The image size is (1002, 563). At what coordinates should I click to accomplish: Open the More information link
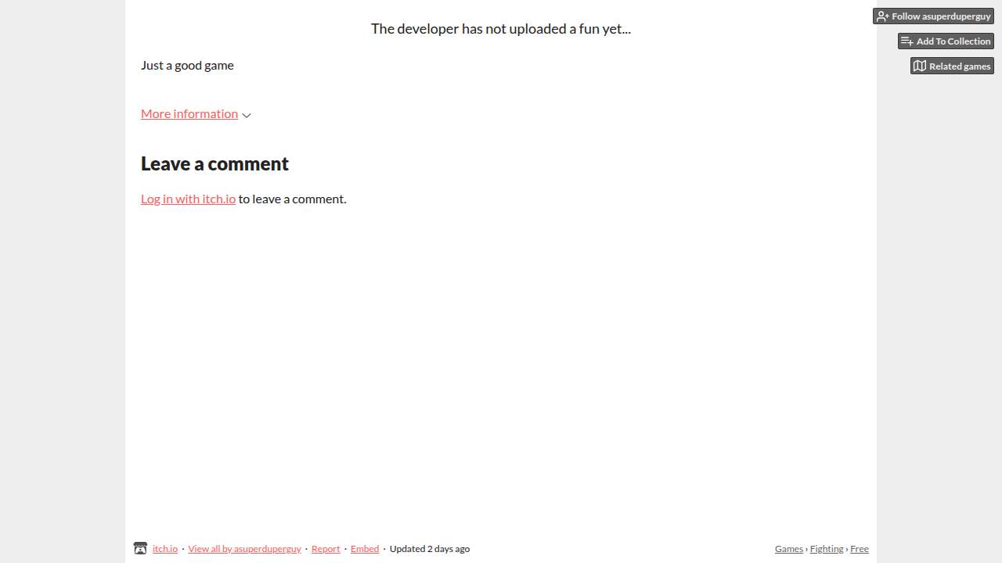[189, 114]
